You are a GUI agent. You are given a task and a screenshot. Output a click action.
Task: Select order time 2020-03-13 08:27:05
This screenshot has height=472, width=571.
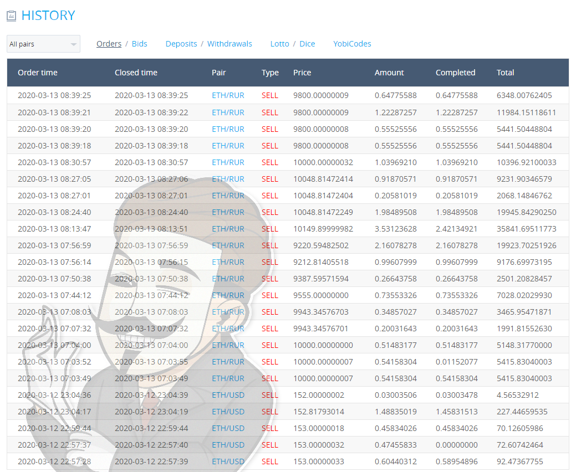tap(55, 179)
